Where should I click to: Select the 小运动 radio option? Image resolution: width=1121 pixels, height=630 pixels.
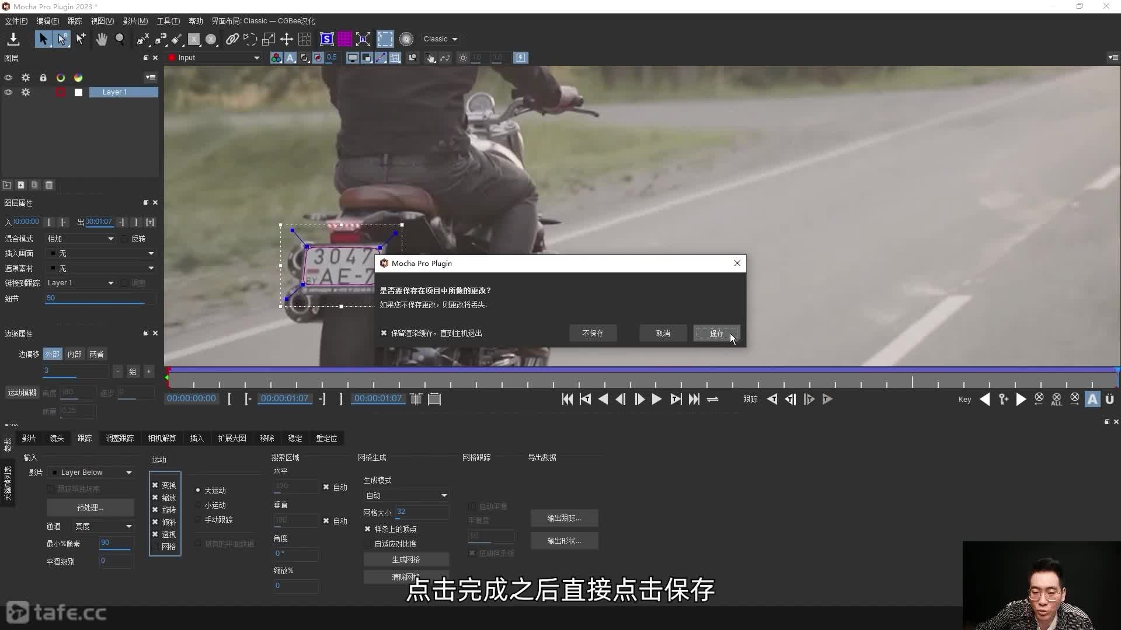click(199, 505)
